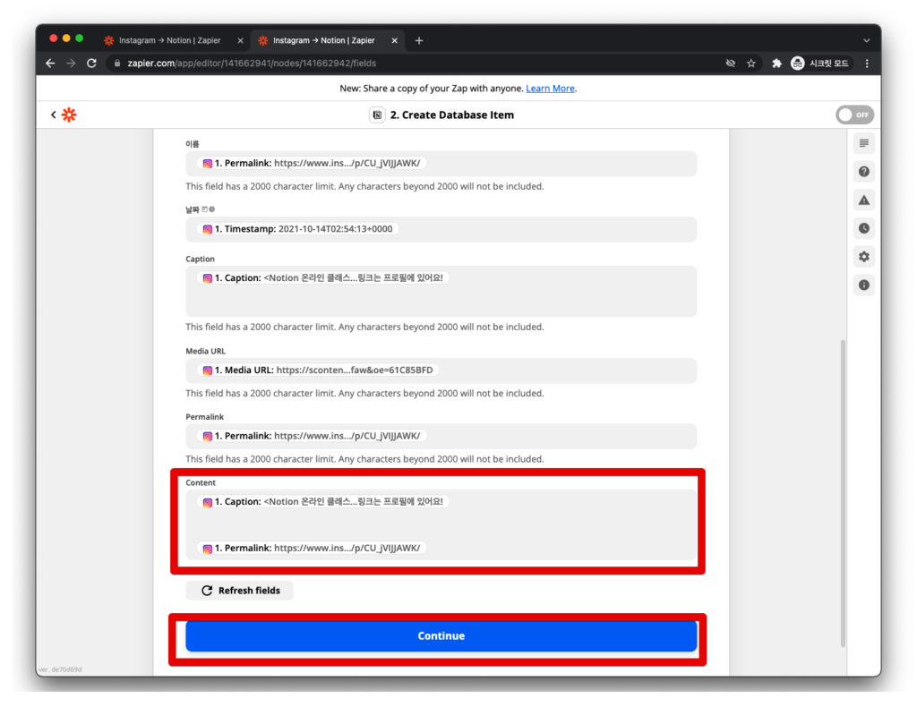917x724 pixels.
Task: Click the clock icon beside the 날짜 field
Action: (212, 209)
